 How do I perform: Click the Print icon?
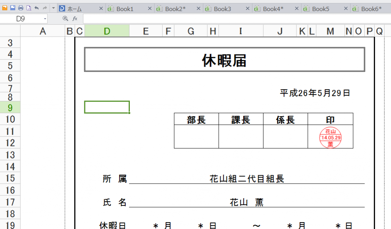click(21, 8)
